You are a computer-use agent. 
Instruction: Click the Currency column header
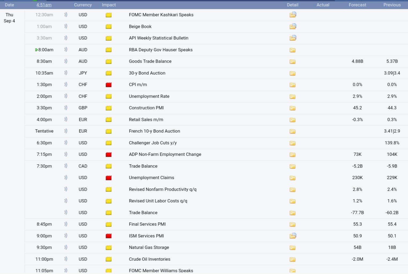(x=83, y=5)
